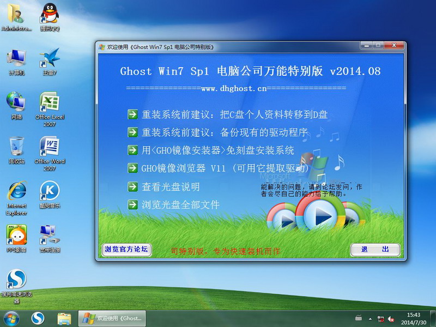436x327 pixels.
Task: Launch the 腾讯QQ penguin shortcut
Action: (50, 17)
